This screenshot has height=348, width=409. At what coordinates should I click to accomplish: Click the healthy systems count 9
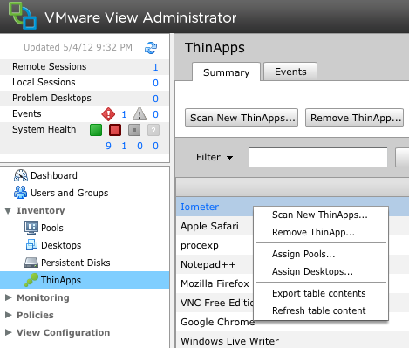[x=108, y=146]
